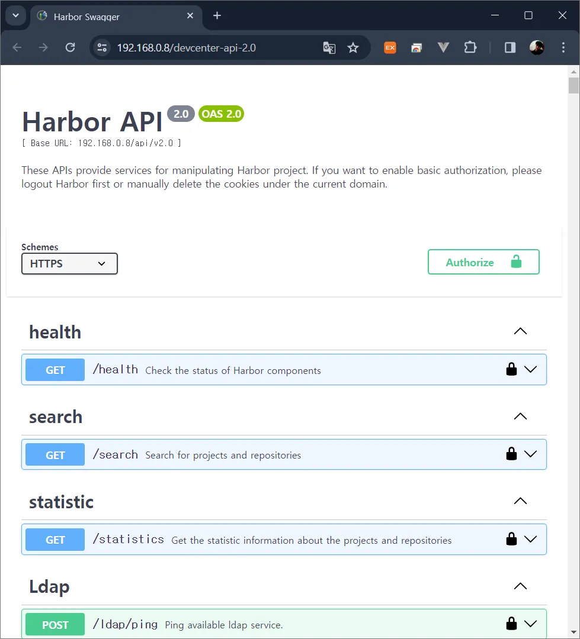Collapse the statistic section
The width and height of the screenshot is (580, 639).
(520, 501)
